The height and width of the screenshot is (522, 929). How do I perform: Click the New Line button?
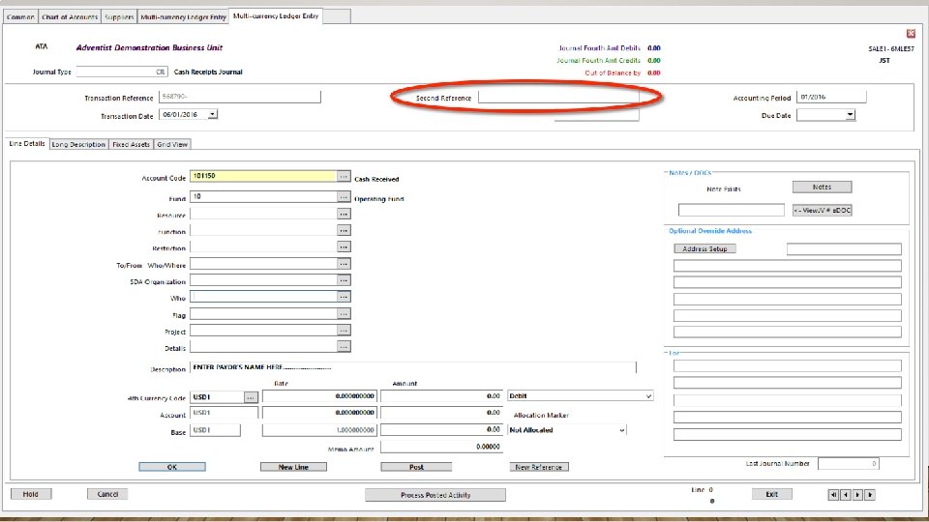tap(293, 467)
